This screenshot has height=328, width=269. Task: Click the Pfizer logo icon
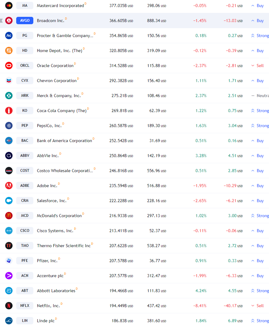coord(9,261)
